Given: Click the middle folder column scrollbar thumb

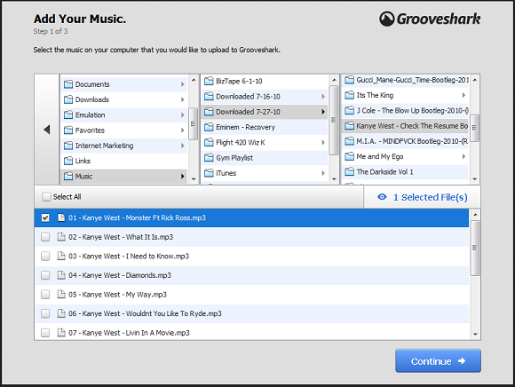Looking at the screenshot, I should pos(334,120).
